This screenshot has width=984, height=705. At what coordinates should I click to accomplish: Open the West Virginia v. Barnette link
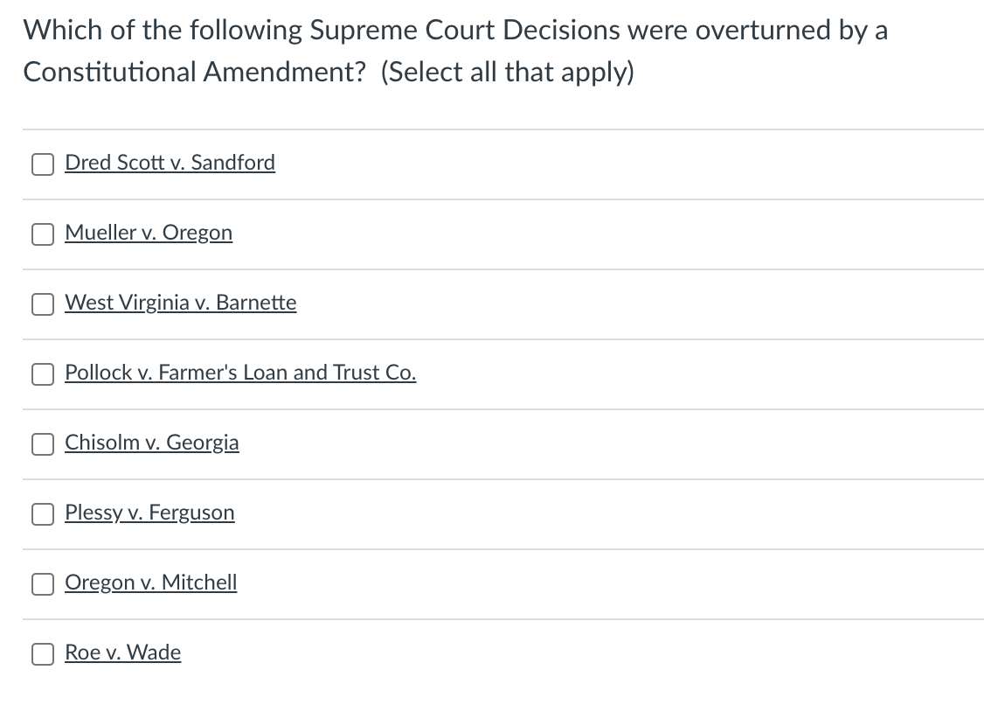(180, 304)
